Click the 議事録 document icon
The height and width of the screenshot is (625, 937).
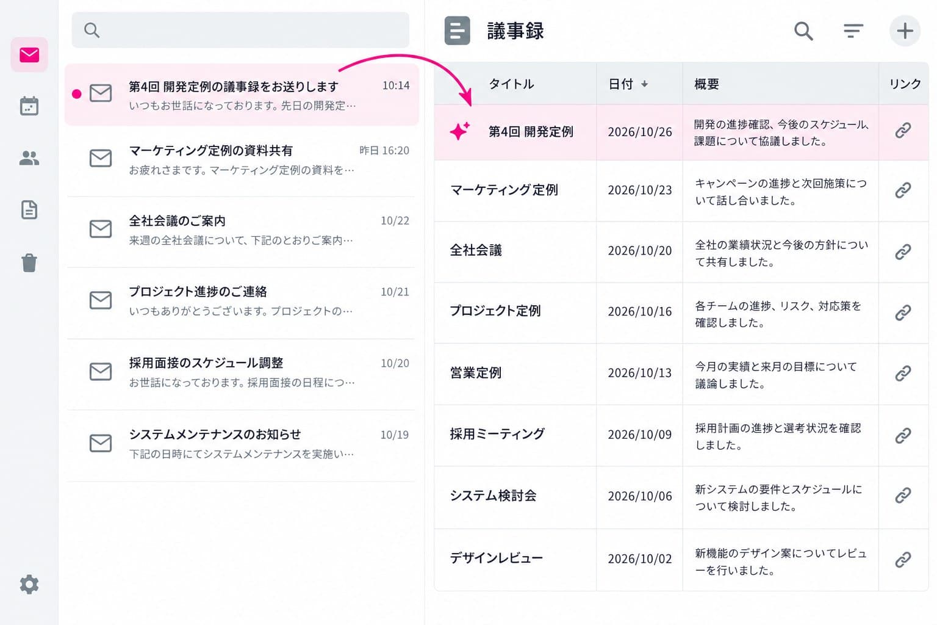click(x=457, y=31)
